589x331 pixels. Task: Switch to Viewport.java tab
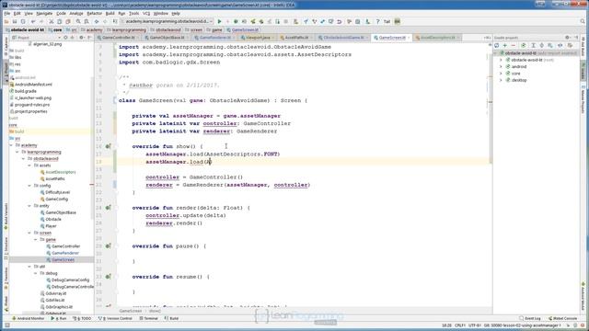pos(257,38)
